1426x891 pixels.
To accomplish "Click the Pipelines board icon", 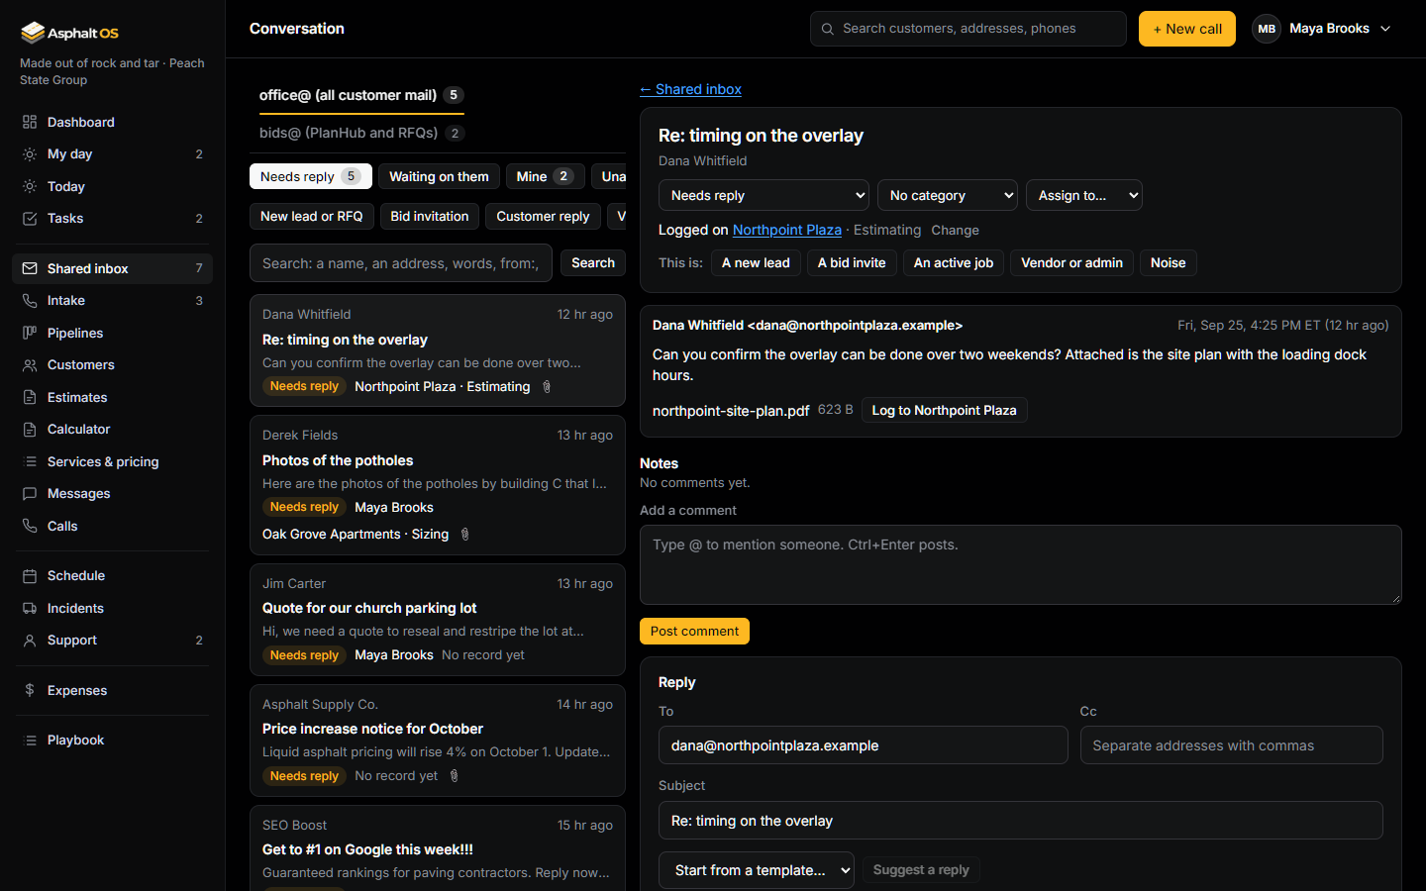I will tap(30, 333).
